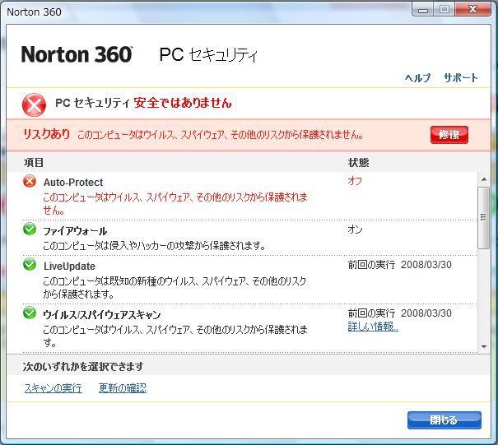The image size is (498, 445).
Task: Click the green check icon beside ウイルス/スパイウェアスキャン
Action: 30,313
